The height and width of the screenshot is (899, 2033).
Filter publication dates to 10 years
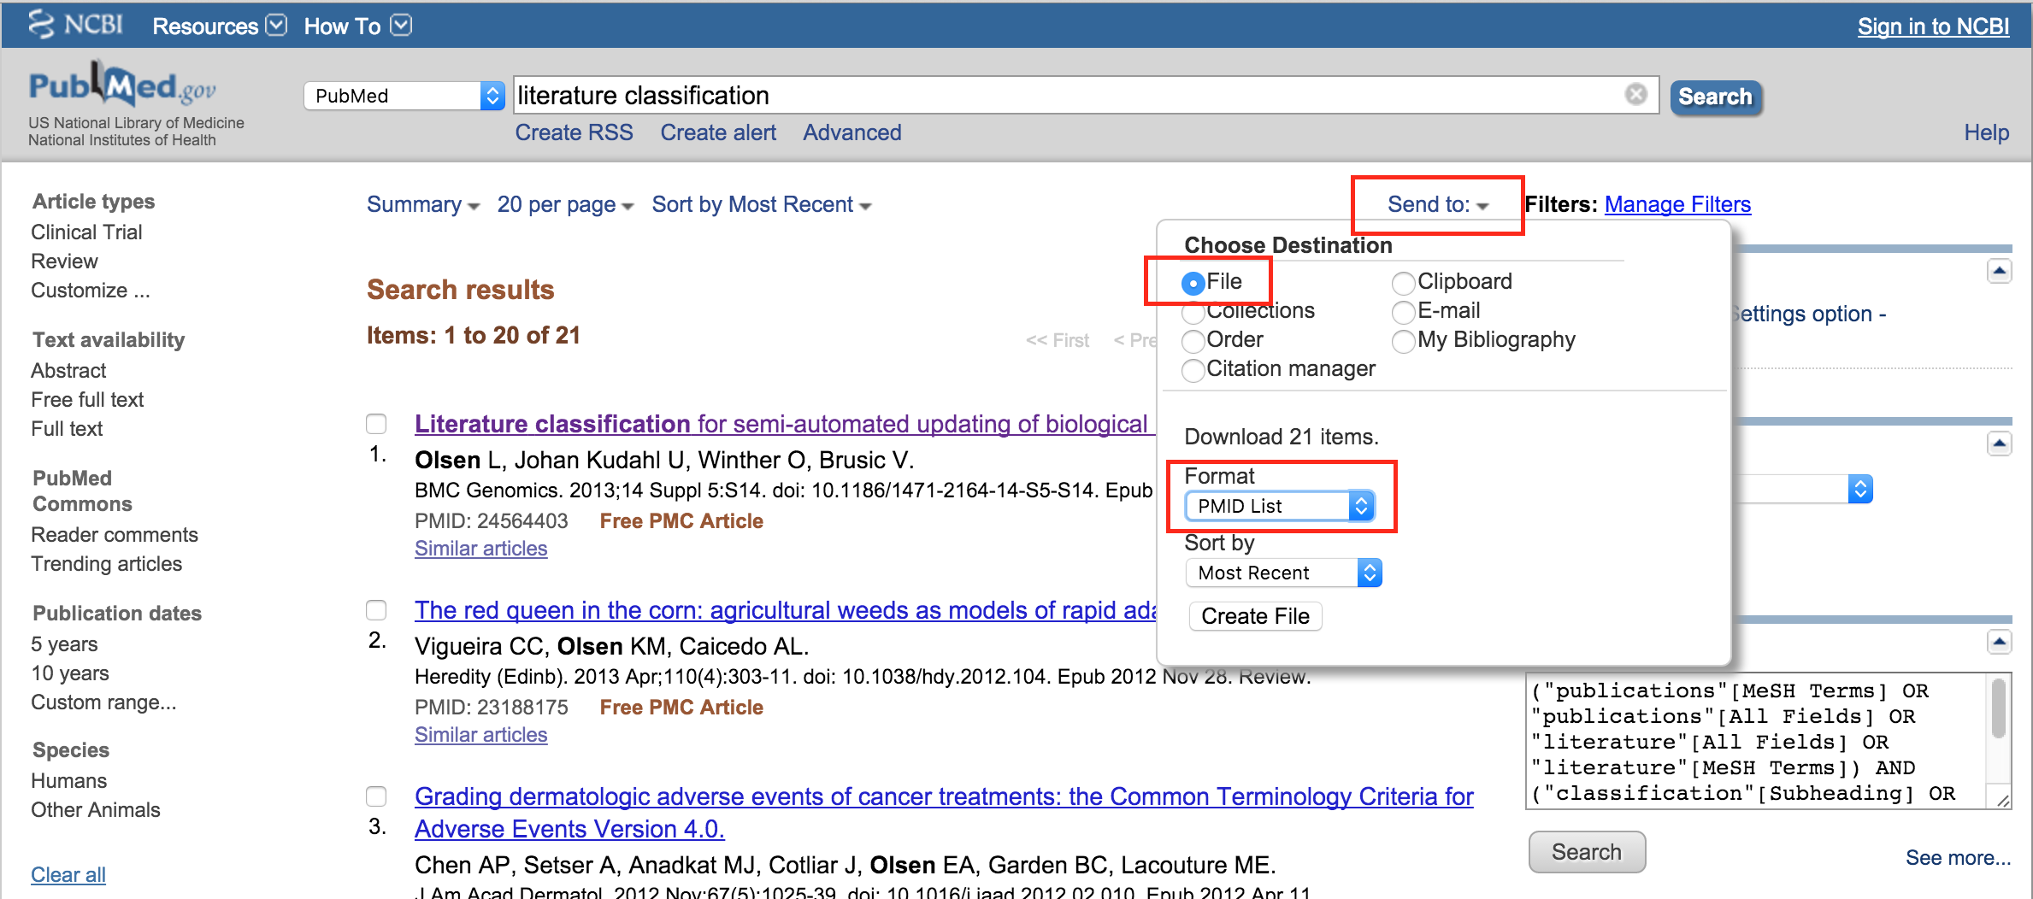click(x=70, y=673)
